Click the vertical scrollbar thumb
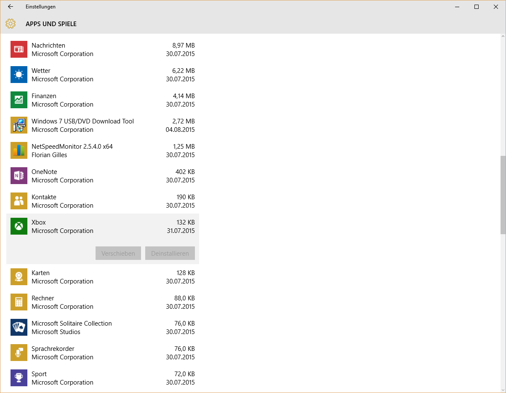The image size is (506, 393). coord(503,195)
